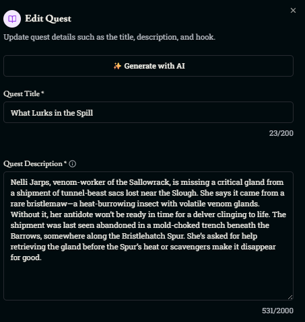The width and height of the screenshot is (305, 322).
Task: Select the Edit Quest heading text
Action: [x=48, y=19]
